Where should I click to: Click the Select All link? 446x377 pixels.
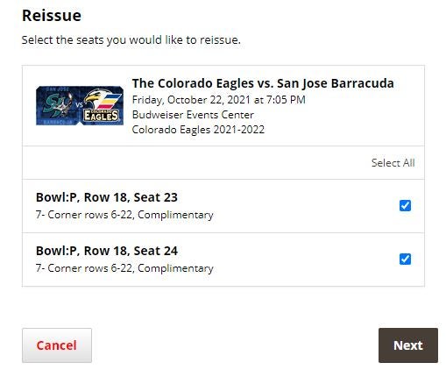pyautogui.click(x=393, y=163)
